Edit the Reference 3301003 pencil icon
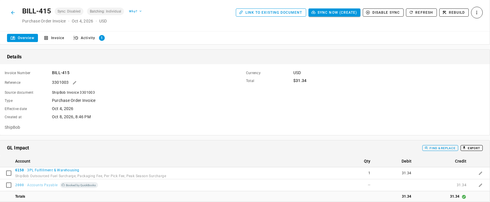The image size is (490, 202). click(x=74, y=83)
